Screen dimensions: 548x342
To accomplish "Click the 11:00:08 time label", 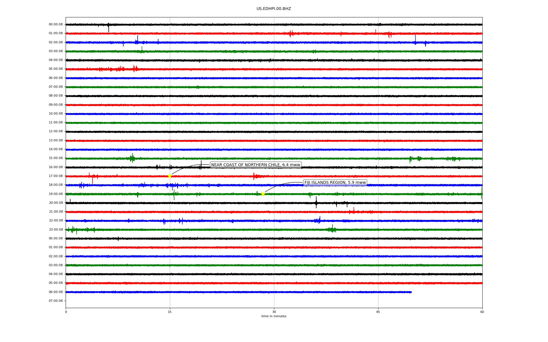I will tap(56, 123).
